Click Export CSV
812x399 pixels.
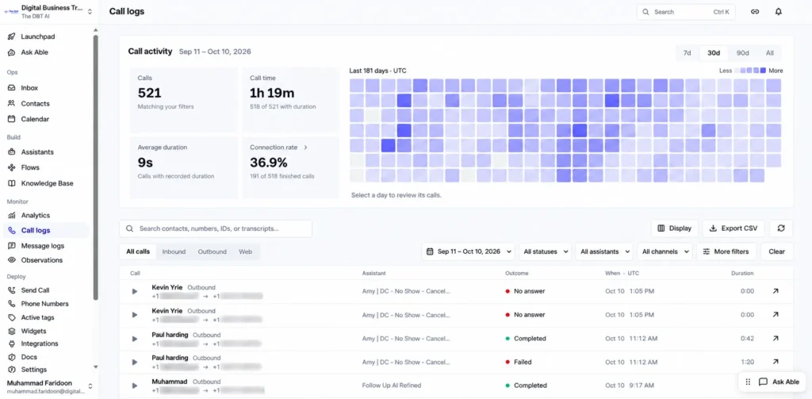point(733,228)
